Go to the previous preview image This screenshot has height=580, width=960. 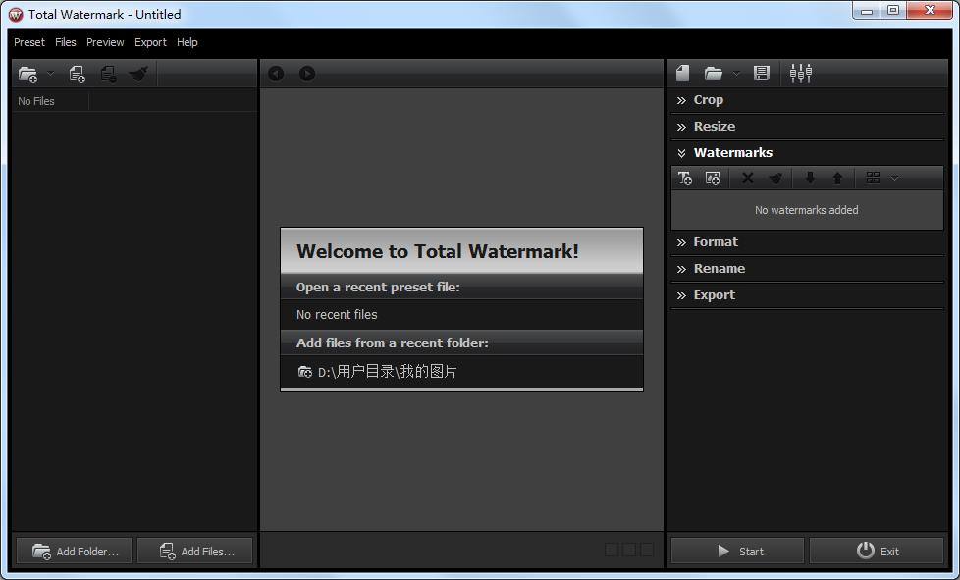(x=276, y=74)
